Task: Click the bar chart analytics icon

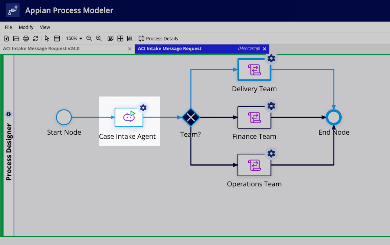Action: [x=130, y=39]
